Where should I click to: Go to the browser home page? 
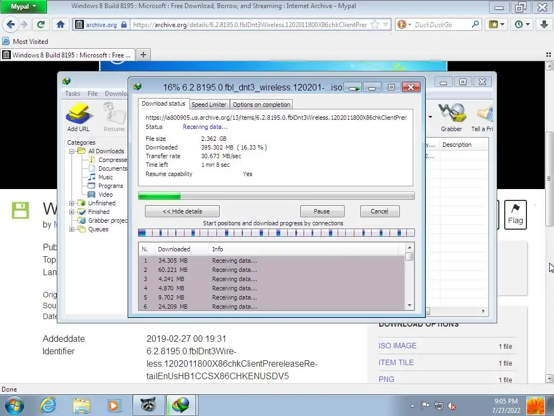coord(61,24)
